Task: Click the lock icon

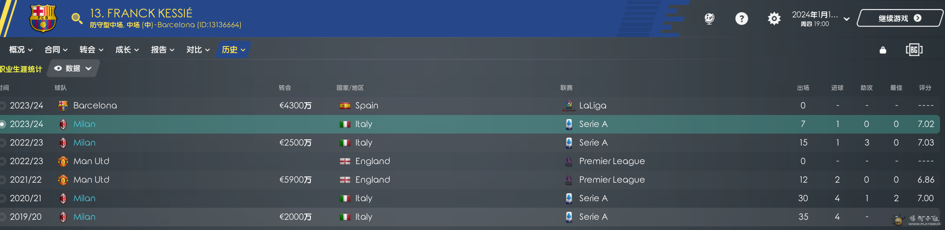Action: 883,50
